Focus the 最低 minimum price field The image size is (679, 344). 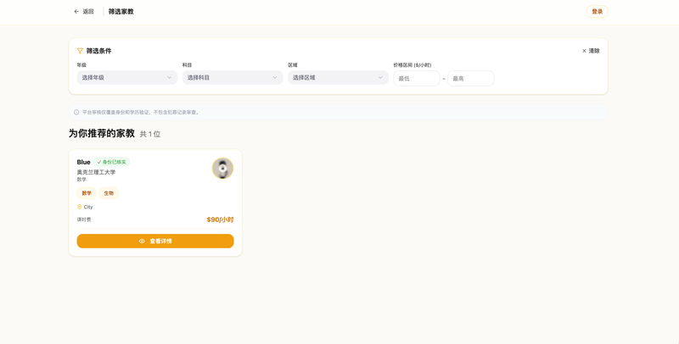[417, 79]
